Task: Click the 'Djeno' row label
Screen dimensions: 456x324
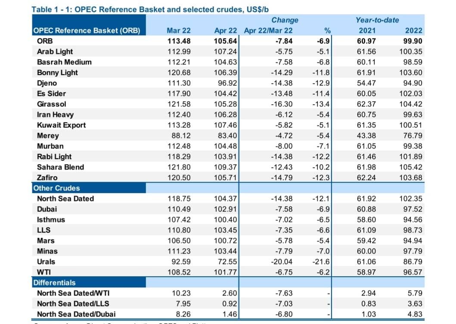Action: 47,83
